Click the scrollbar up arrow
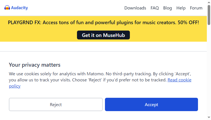The image size is (211, 120). click(209, 2)
